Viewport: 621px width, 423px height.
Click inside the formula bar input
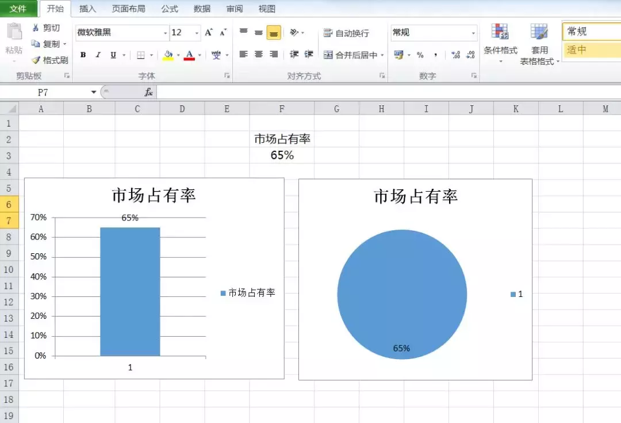[388, 93]
